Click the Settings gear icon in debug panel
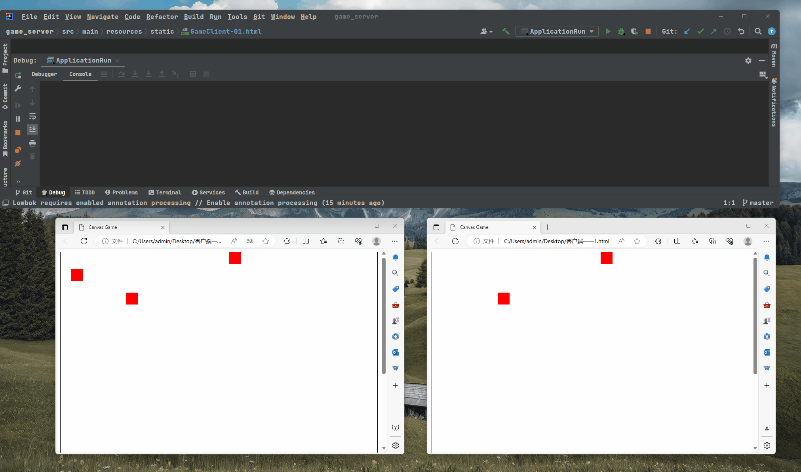The height and width of the screenshot is (472, 801). click(748, 60)
